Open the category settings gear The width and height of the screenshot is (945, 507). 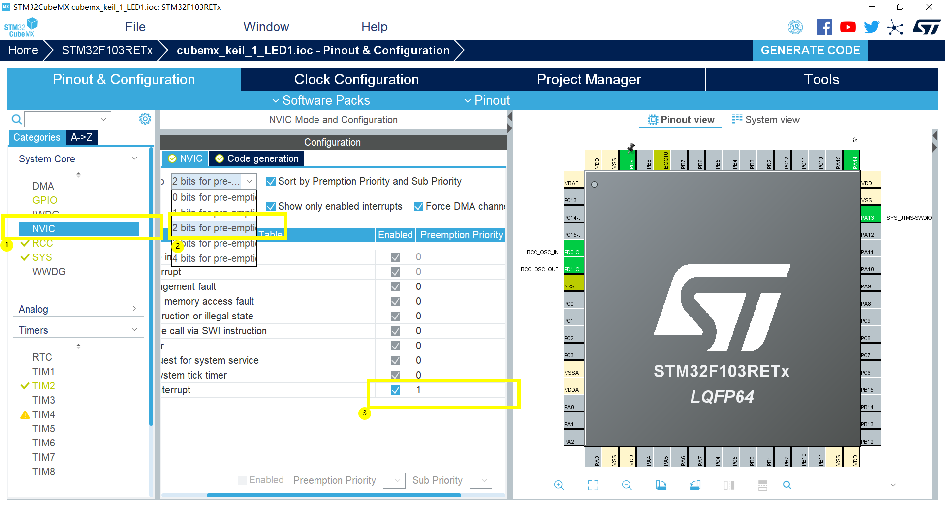[145, 119]
